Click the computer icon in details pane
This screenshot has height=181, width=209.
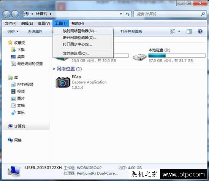[x=14, y=172]
